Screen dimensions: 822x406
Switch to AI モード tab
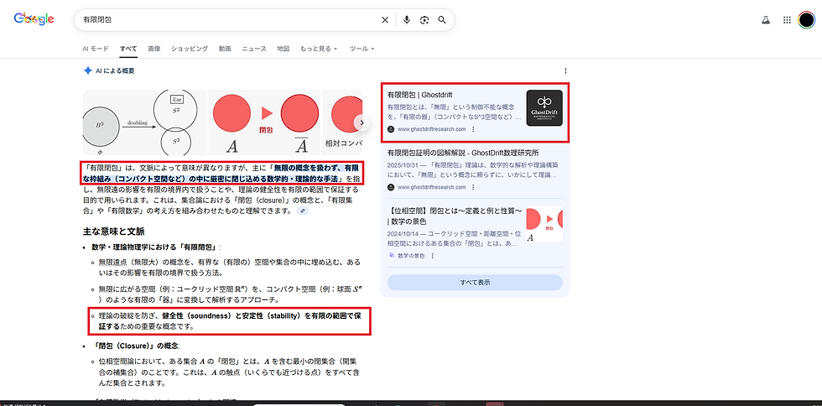coord(96,49)
